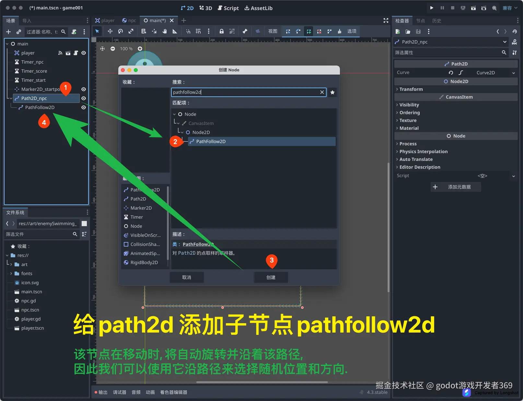Select the Scale mode tool
Screen dimensions: 523x401
point(131,31)
